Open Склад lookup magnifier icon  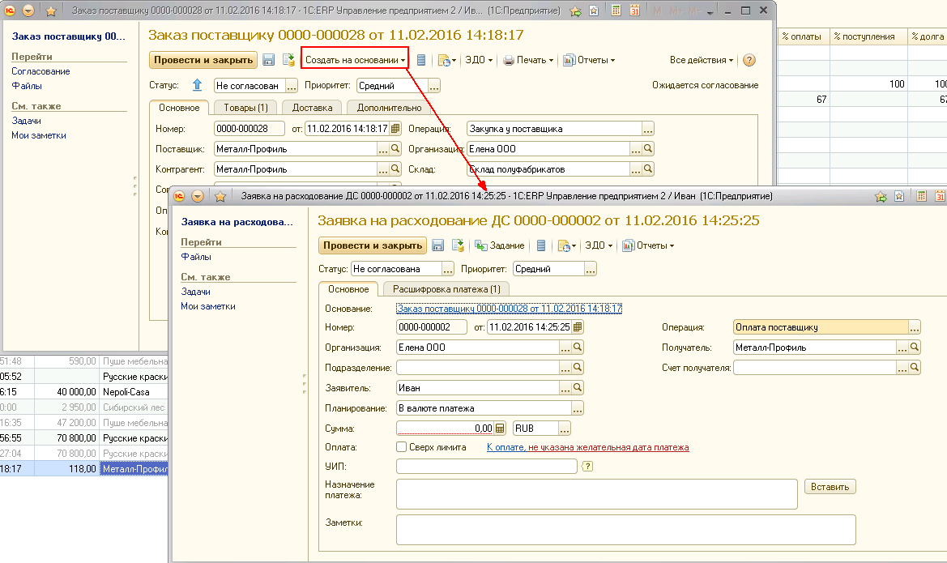(x=648, y=169)
